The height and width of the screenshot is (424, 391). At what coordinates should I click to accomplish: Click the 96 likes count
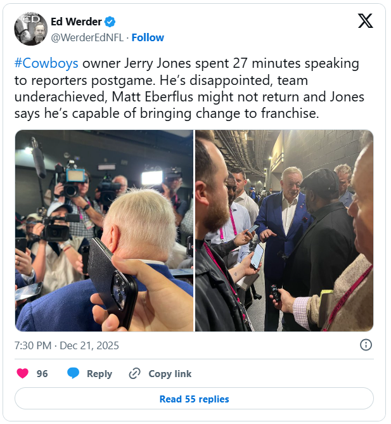point(42,374)
